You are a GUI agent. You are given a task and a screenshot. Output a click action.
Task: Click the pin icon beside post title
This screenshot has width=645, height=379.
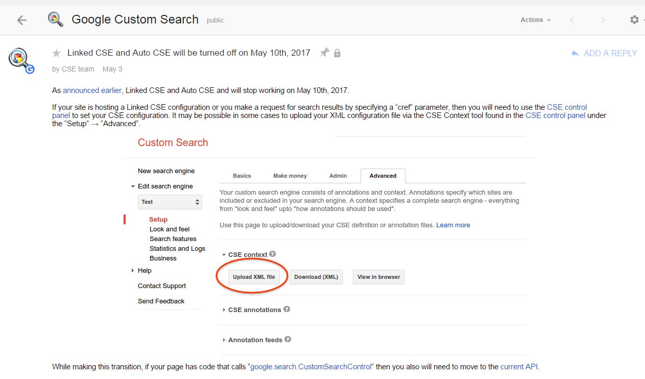click(x=324, y=53)
